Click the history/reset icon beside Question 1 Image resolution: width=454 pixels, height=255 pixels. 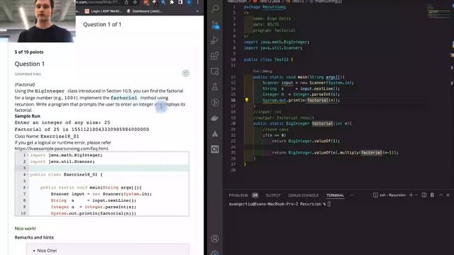point(186,73)
